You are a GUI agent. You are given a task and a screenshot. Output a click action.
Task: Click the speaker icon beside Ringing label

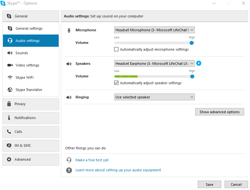tap(69, 97)
